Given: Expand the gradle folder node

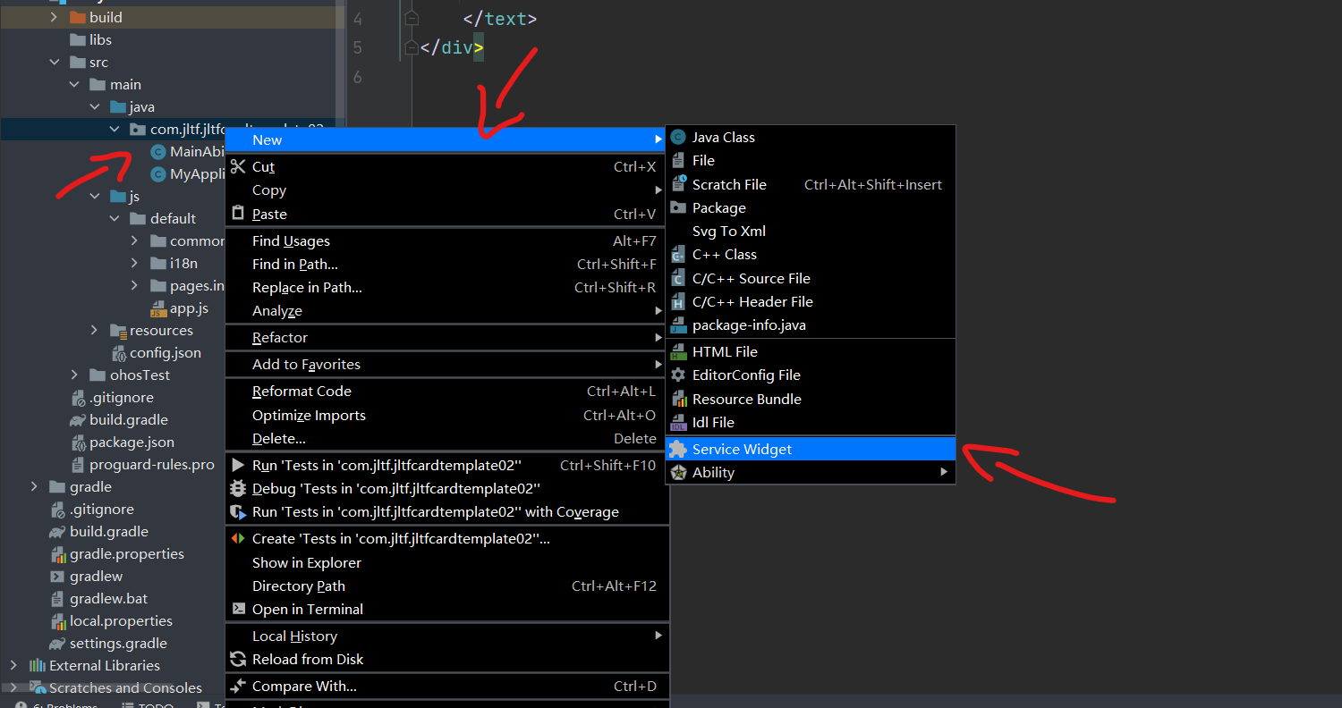Looking at the screenshot, I should (x=34, y=487).
